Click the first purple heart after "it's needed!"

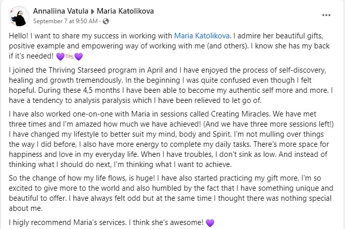[60, 55]
